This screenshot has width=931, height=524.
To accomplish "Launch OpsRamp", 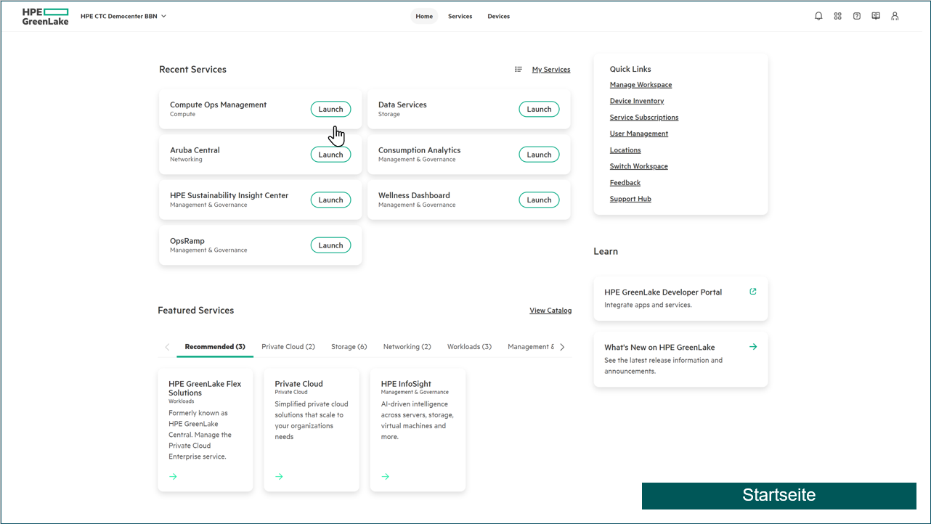I will (330, 245).
